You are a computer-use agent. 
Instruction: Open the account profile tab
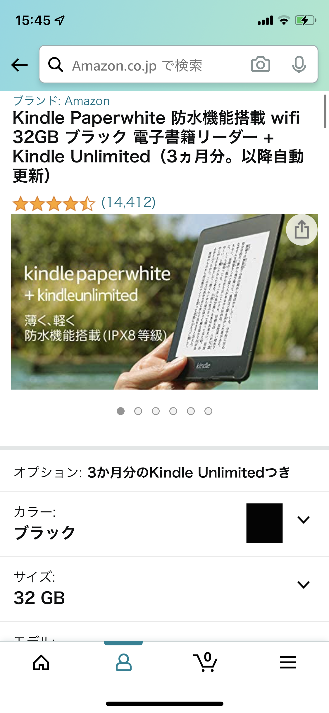click(123, 662)
